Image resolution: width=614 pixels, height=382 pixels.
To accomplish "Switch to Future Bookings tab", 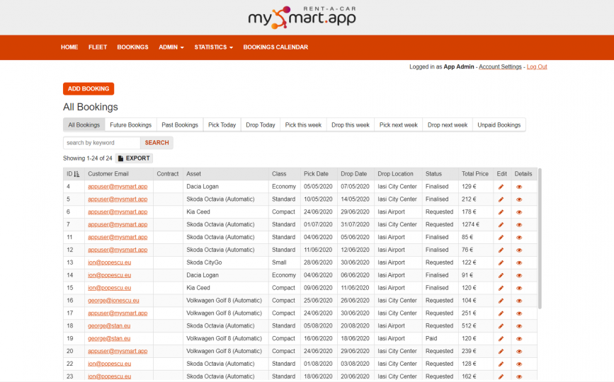I will point(131,125).
